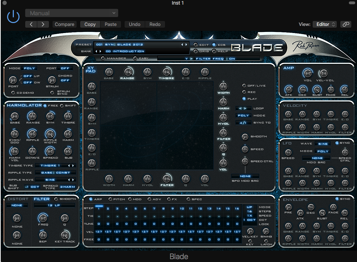
Task: Switch to the FX tab
Action: tap(169, 199)
